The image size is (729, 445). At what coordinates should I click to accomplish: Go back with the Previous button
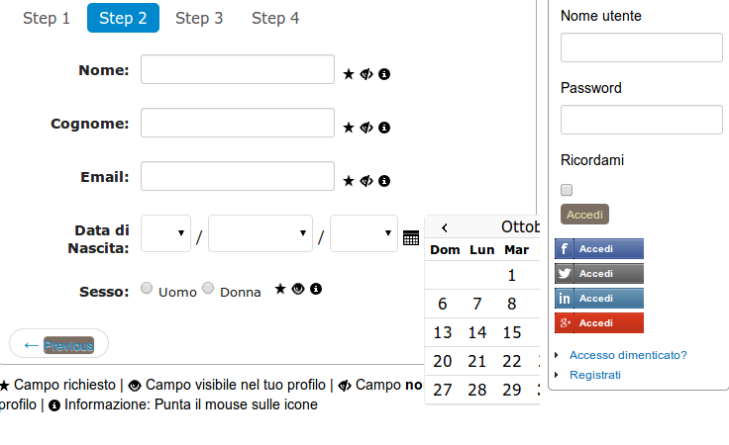click(59, 345)
